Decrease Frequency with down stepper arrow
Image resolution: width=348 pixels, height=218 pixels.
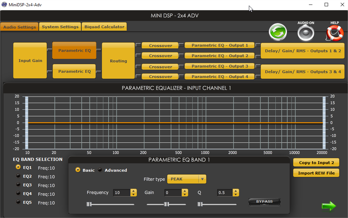134,194
